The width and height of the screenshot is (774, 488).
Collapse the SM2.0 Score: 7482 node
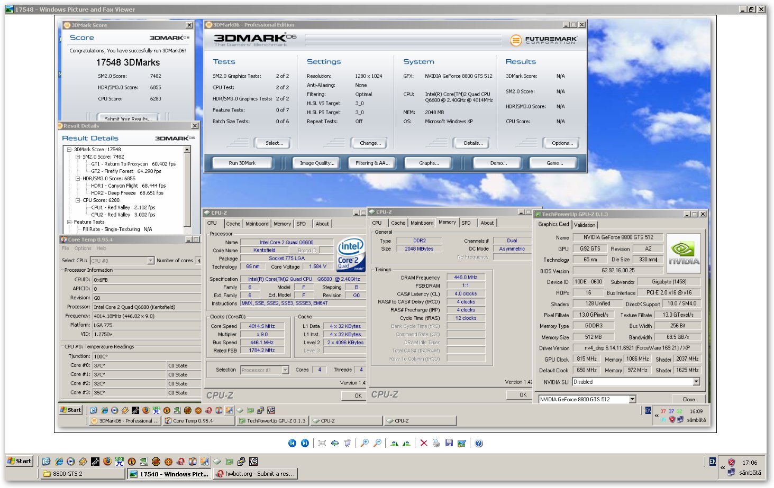78,157
